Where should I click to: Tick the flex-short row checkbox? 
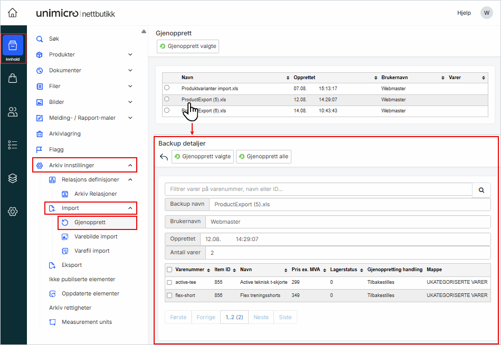[x=169, y=295]
